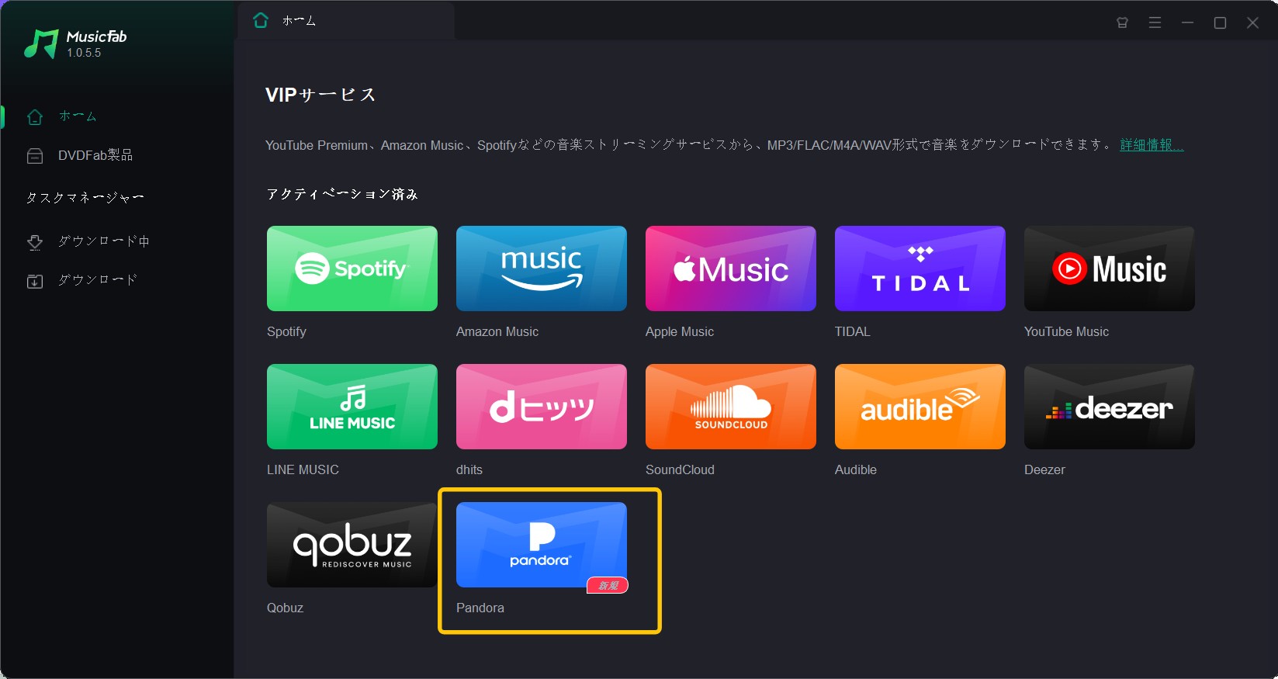
Task: Select the ホーム tab at top
Action: [x=345, y=21]
